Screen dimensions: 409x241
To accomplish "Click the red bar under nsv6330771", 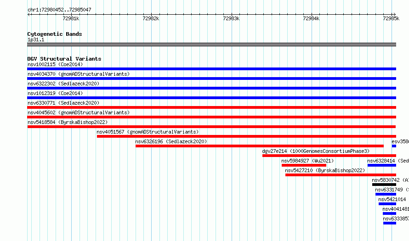I will pos(211,107).
